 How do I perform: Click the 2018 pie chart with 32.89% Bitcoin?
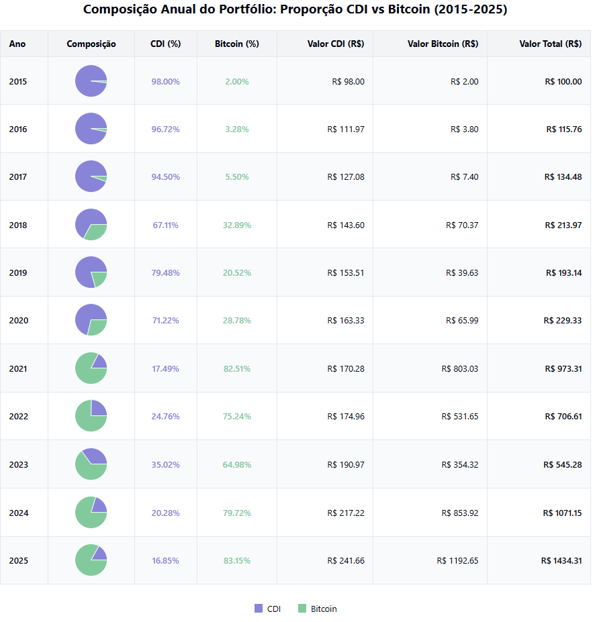tap(91, 225)
